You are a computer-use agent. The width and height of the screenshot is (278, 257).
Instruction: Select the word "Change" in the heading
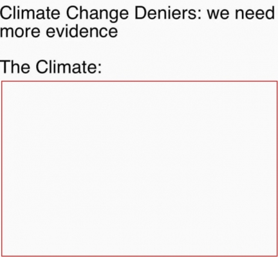coord(97,14)
